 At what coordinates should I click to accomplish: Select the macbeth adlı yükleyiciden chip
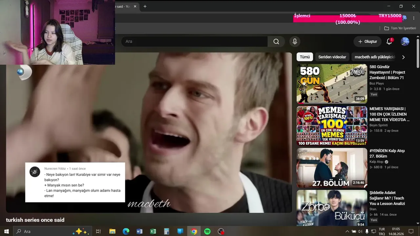pyautogui.click(x=374, y=57)
